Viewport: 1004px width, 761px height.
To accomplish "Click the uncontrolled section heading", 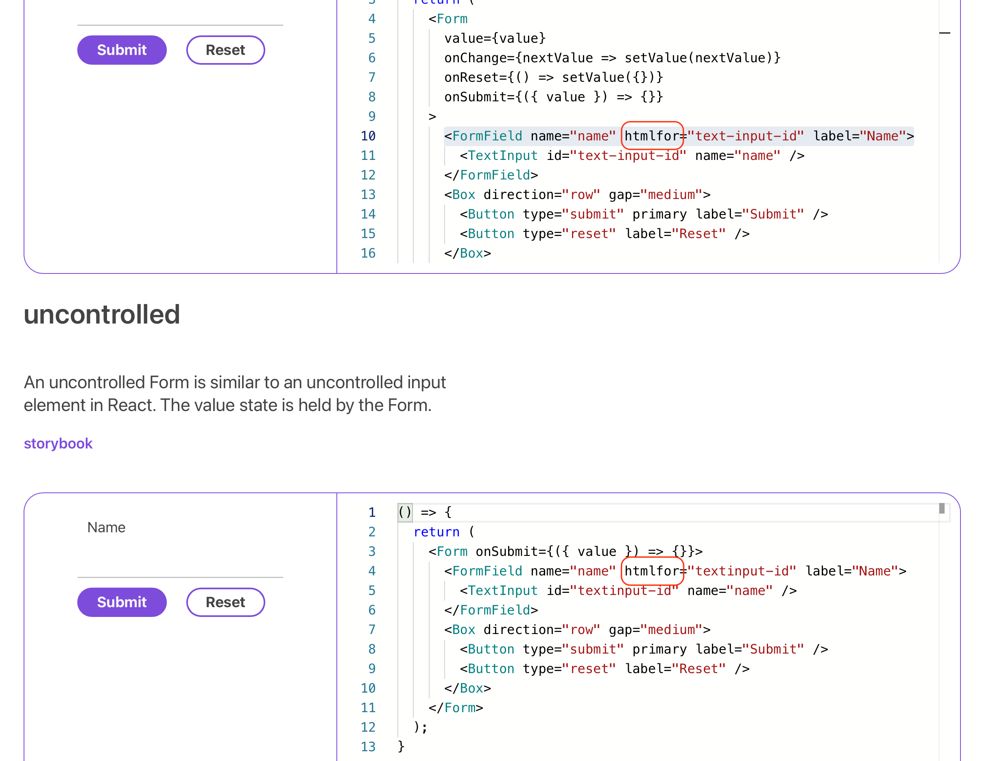I will click(102, 314).
